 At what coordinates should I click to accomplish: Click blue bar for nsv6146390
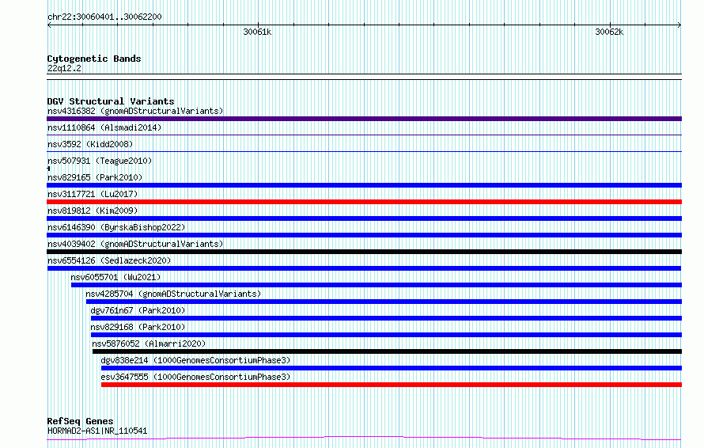pyautogui.click(x=364, y=235)
